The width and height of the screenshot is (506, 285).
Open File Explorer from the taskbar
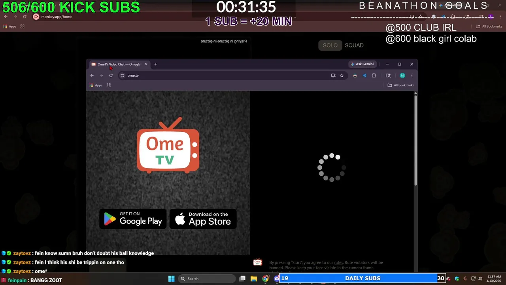[x=254, y=279]
